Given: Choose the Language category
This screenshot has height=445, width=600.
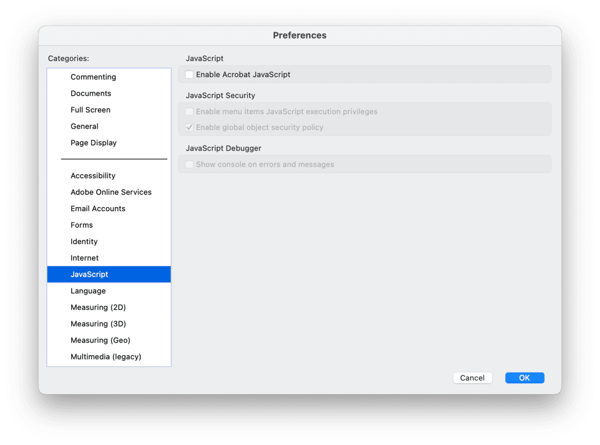Looking at the screenshot, I should click(88, 291).
